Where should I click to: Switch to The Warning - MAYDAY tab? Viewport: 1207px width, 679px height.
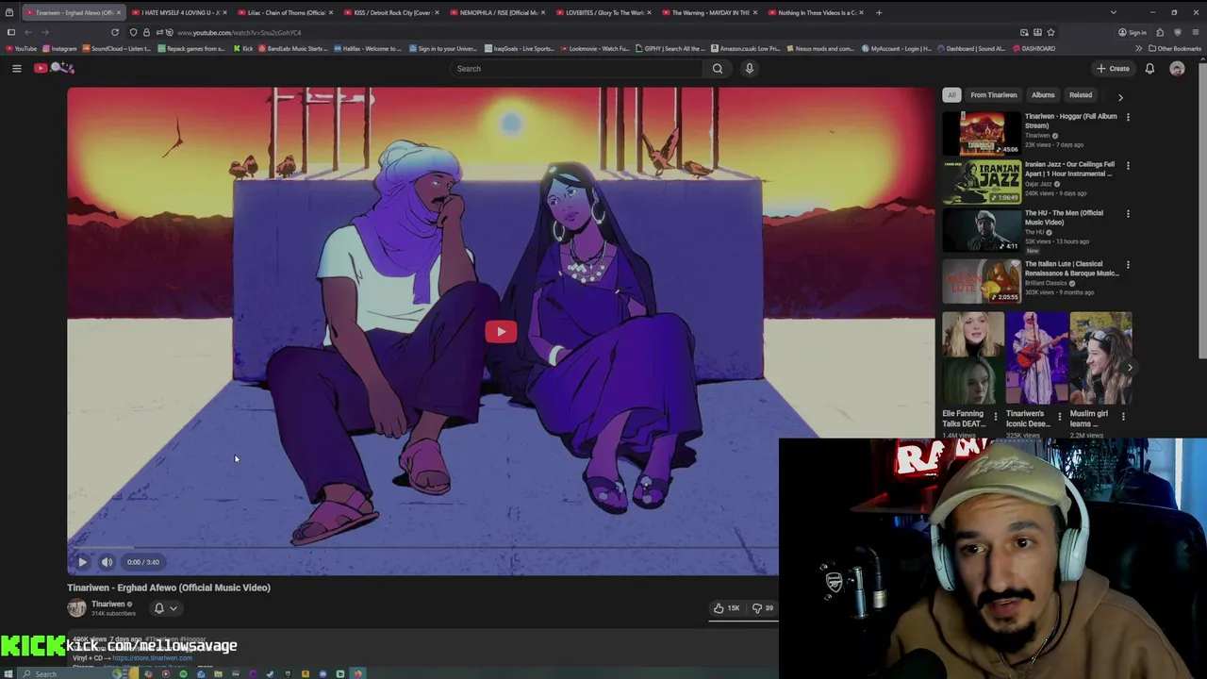point(710,12)
